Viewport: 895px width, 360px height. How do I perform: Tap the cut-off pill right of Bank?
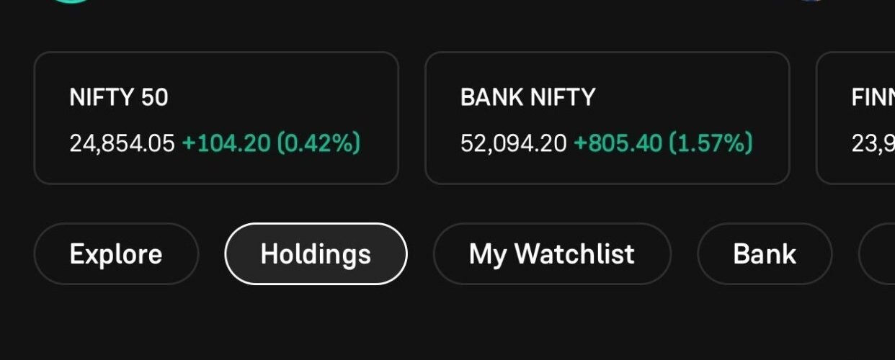point(879,254)
